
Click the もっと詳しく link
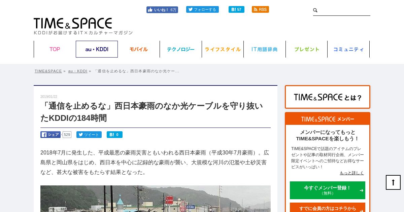tap(352, 173)
